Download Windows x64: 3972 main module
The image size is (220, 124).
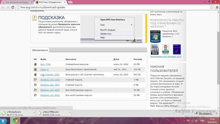pyautogui.click(x=50, y=85)
